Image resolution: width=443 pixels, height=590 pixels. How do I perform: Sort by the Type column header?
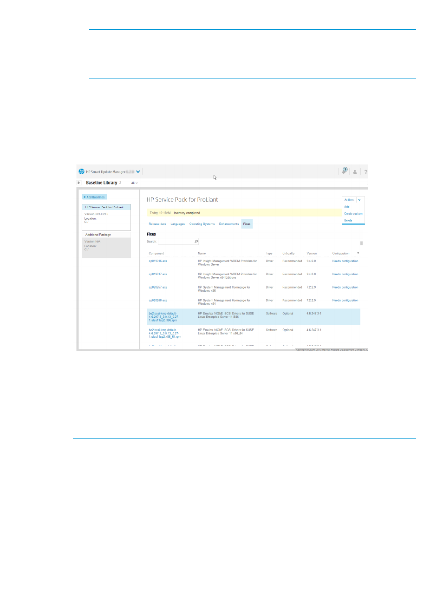(269, 254)
